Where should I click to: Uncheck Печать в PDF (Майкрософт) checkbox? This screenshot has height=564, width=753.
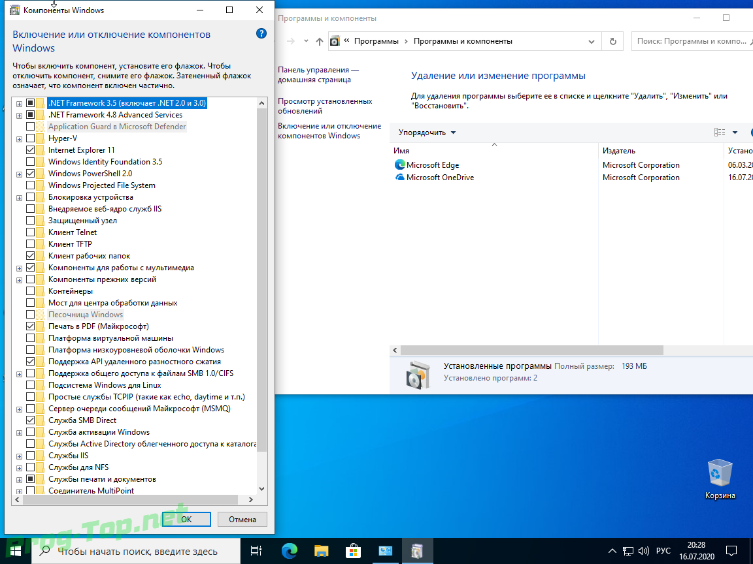30,326
